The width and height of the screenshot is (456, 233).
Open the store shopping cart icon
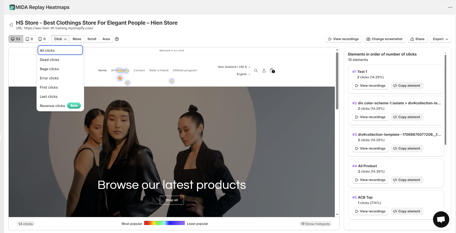(272, 70)
